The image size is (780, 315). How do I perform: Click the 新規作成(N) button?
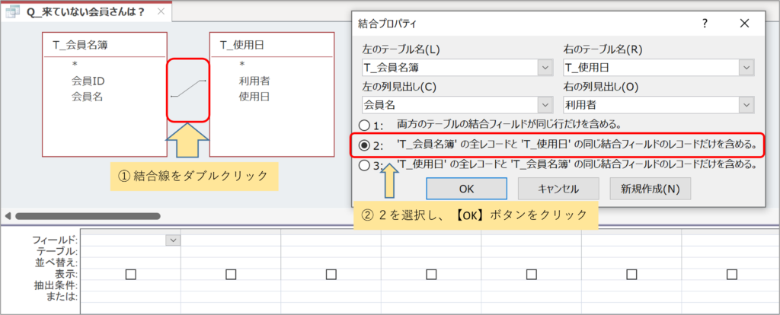pos(651,188)
